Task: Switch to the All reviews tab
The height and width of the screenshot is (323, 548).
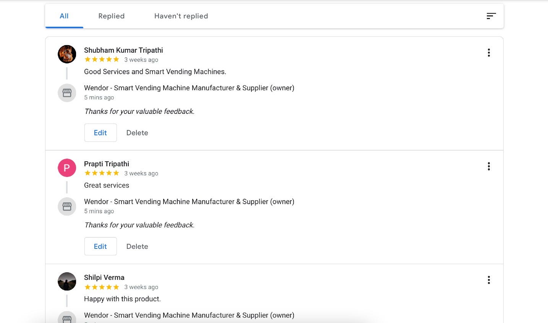Action: tap(64, 16)
